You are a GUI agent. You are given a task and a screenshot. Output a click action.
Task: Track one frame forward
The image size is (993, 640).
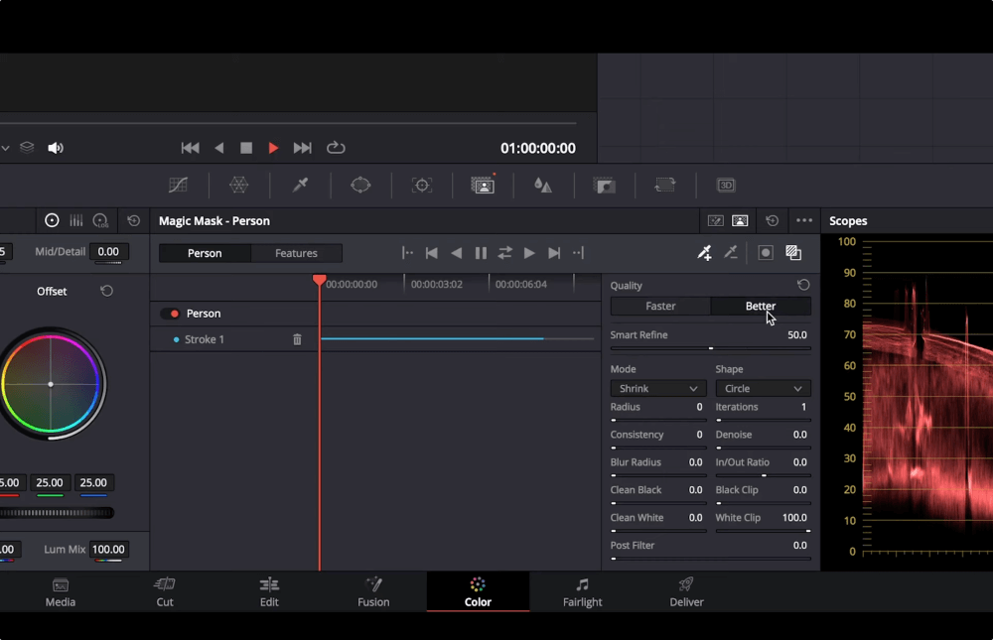(x=554, y=253)
